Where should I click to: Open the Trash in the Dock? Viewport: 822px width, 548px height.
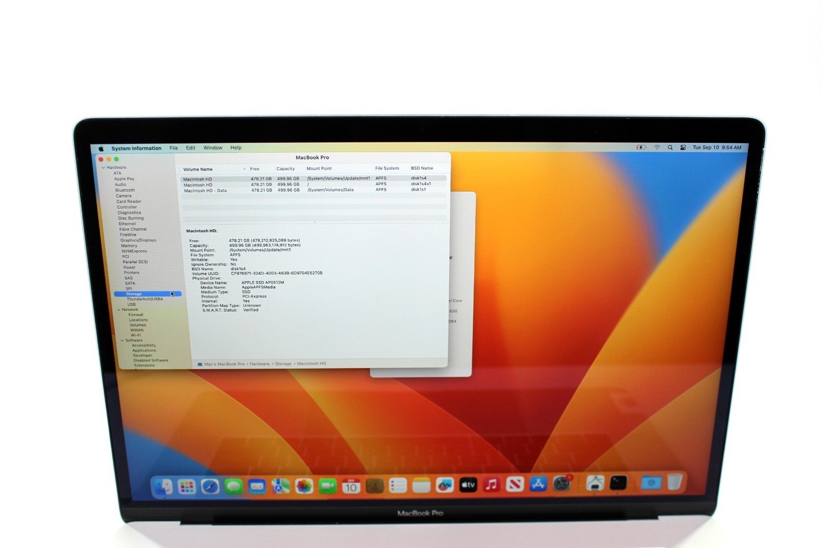[x=675, y=482]
